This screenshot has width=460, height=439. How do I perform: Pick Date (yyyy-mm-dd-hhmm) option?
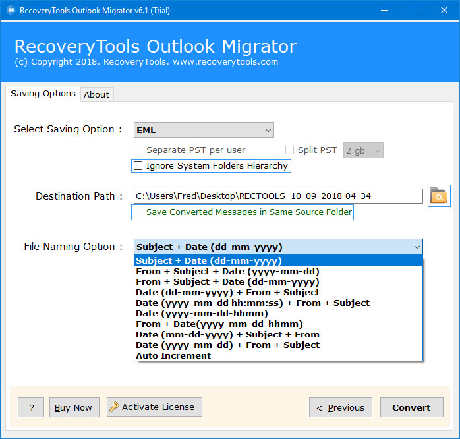point(202,313)
